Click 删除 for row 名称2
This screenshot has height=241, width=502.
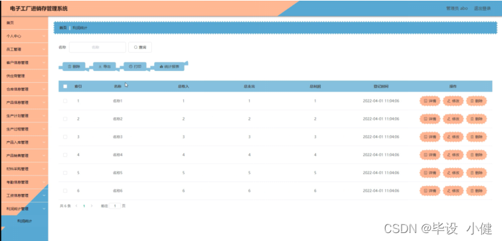click(476, 119)
